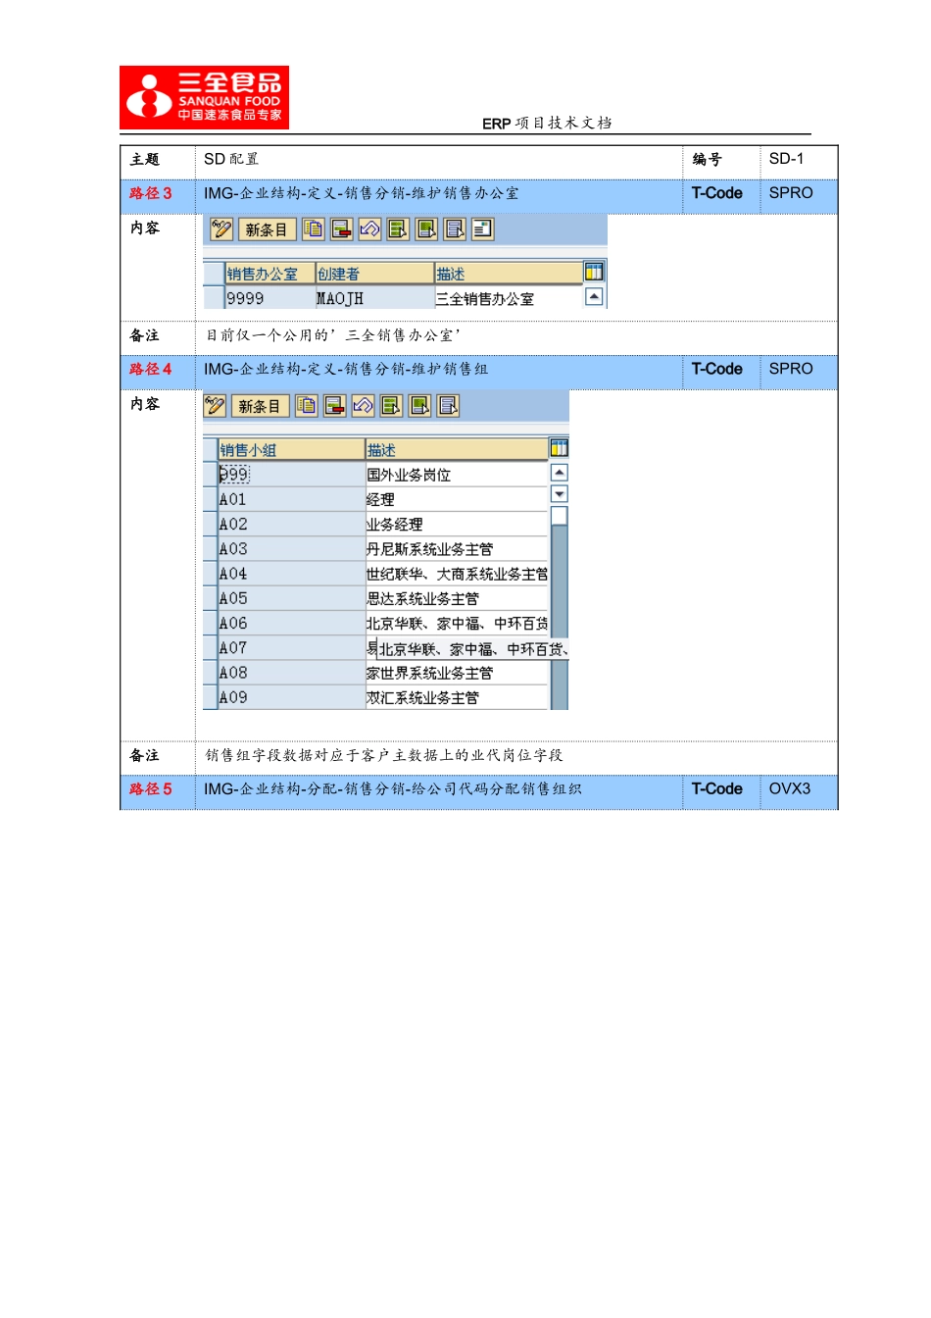Click Delete icon in sales group toolbar

(x=334, y=406)
